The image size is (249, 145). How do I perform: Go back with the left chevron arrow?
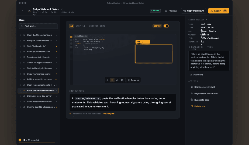(23, 11)
